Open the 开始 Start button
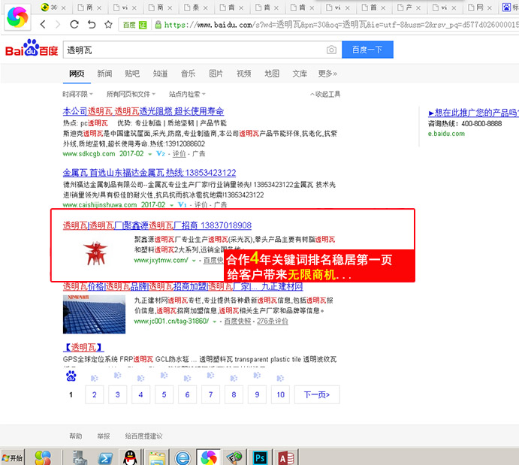519x465 pixels. [x=12, y=458]
